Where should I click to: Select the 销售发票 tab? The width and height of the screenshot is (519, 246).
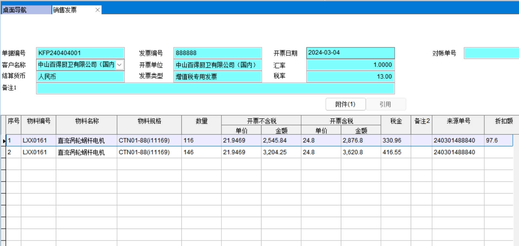72,10
